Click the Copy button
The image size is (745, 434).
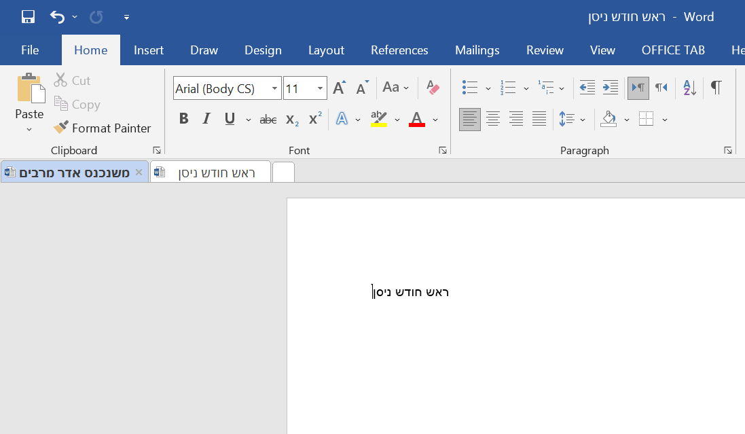tap(77, 105)
